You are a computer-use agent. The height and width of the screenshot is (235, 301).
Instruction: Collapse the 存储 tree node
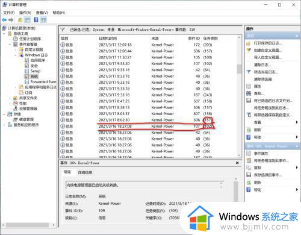4,114
